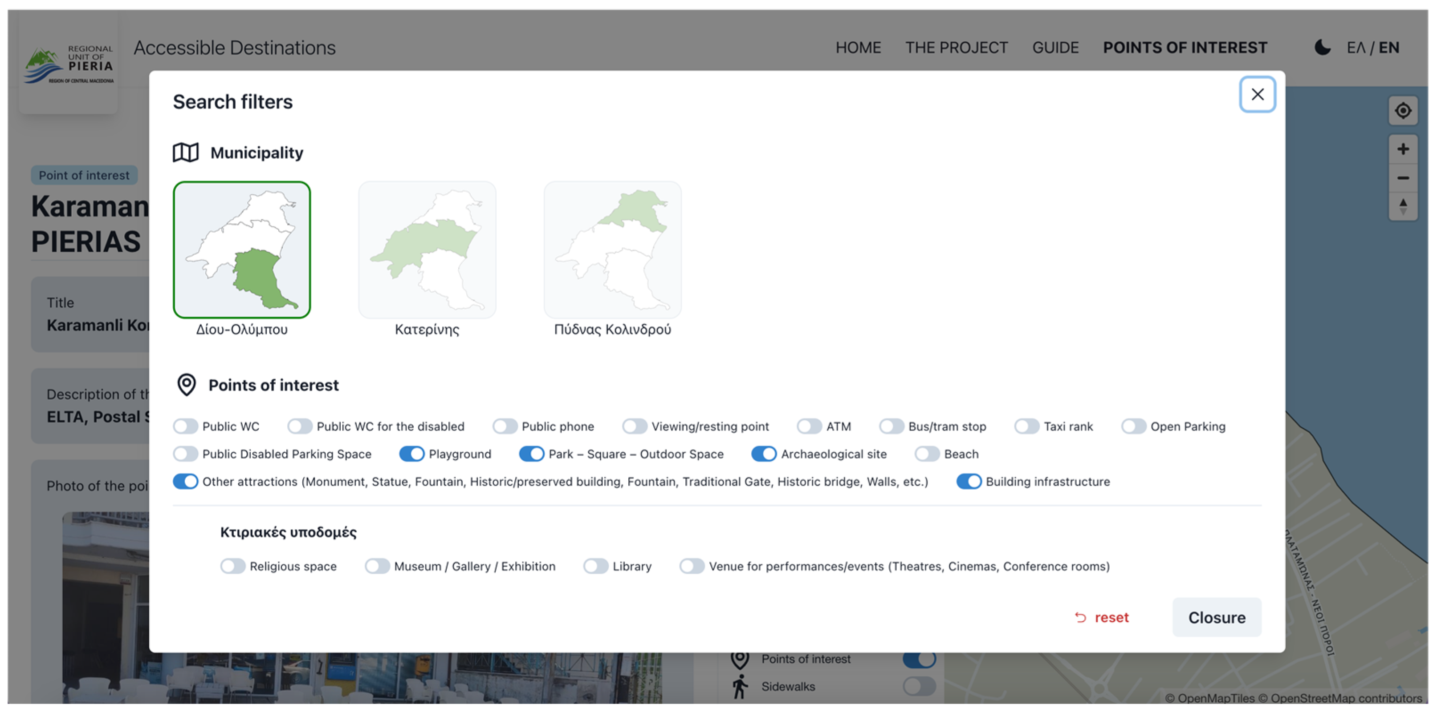Open THE PROJECT menu item
The height and width of the screenshot is (712, 1437).
pyautogui.click(x=956, y=47)
